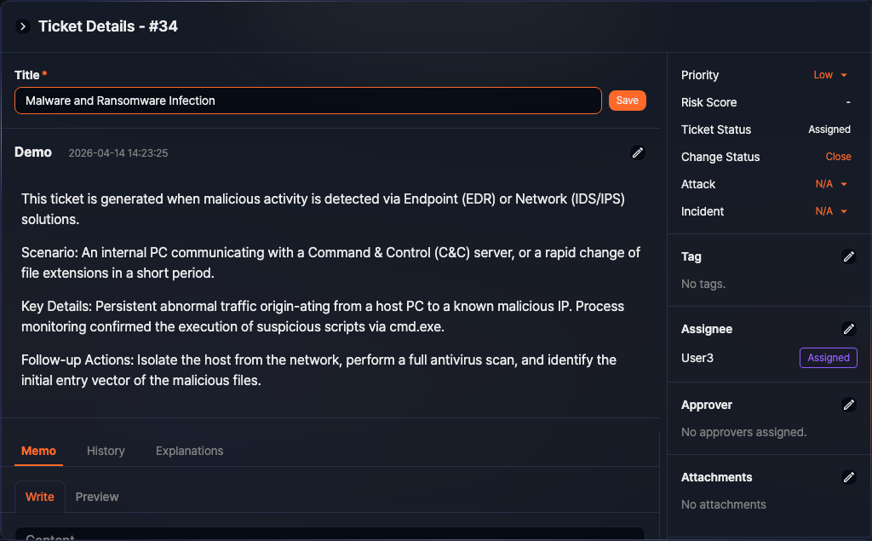The image size is (872, 541).
Task: Edit the Demo description with pencil icon
Action: 637,153
